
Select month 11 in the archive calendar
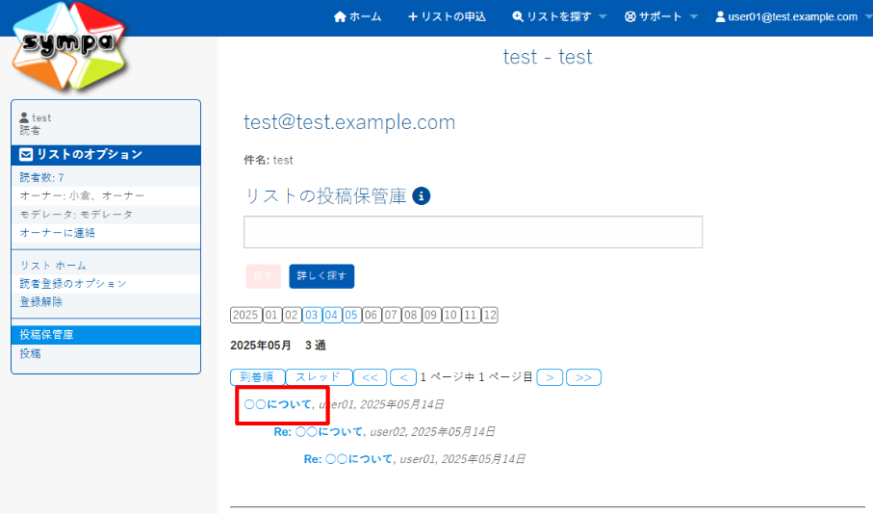(471, 315)
